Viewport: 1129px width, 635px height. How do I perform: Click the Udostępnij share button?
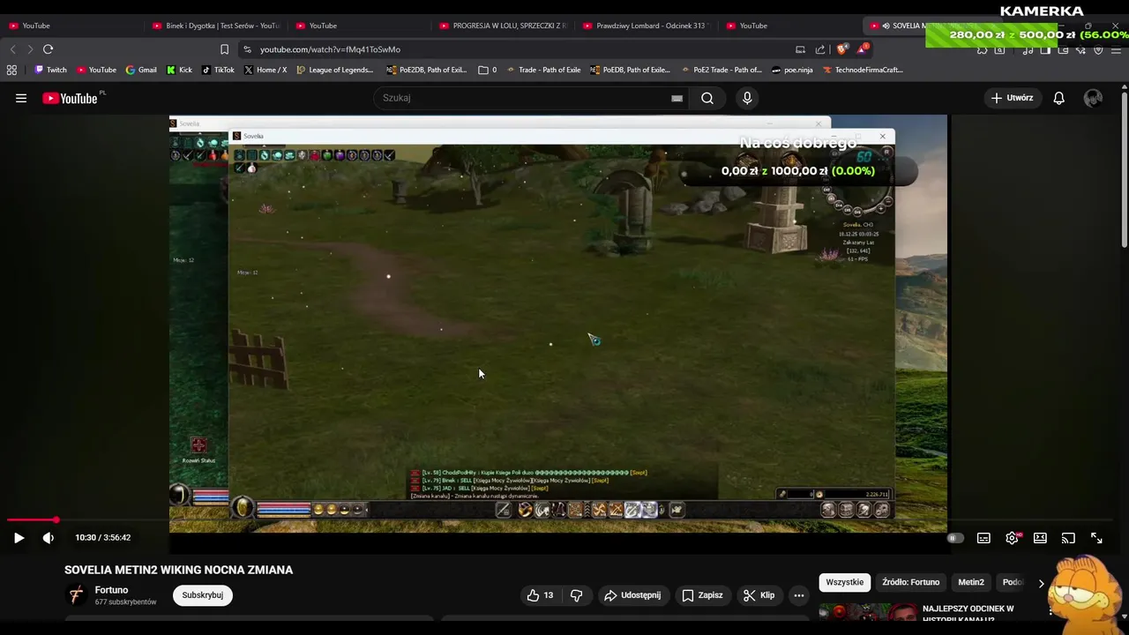[632, 595]
